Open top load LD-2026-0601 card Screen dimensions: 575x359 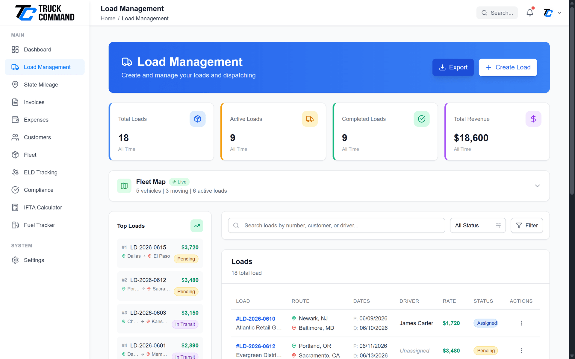[160, 348]
